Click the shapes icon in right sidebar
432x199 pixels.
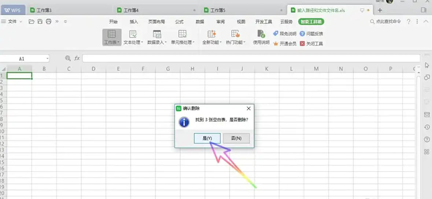(427, 77)
